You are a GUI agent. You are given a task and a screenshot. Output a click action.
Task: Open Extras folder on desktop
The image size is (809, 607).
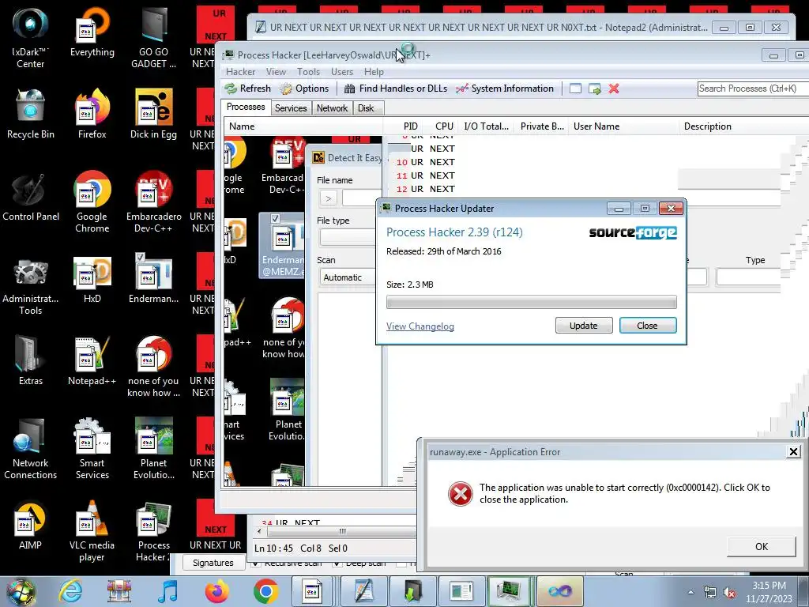31,360
